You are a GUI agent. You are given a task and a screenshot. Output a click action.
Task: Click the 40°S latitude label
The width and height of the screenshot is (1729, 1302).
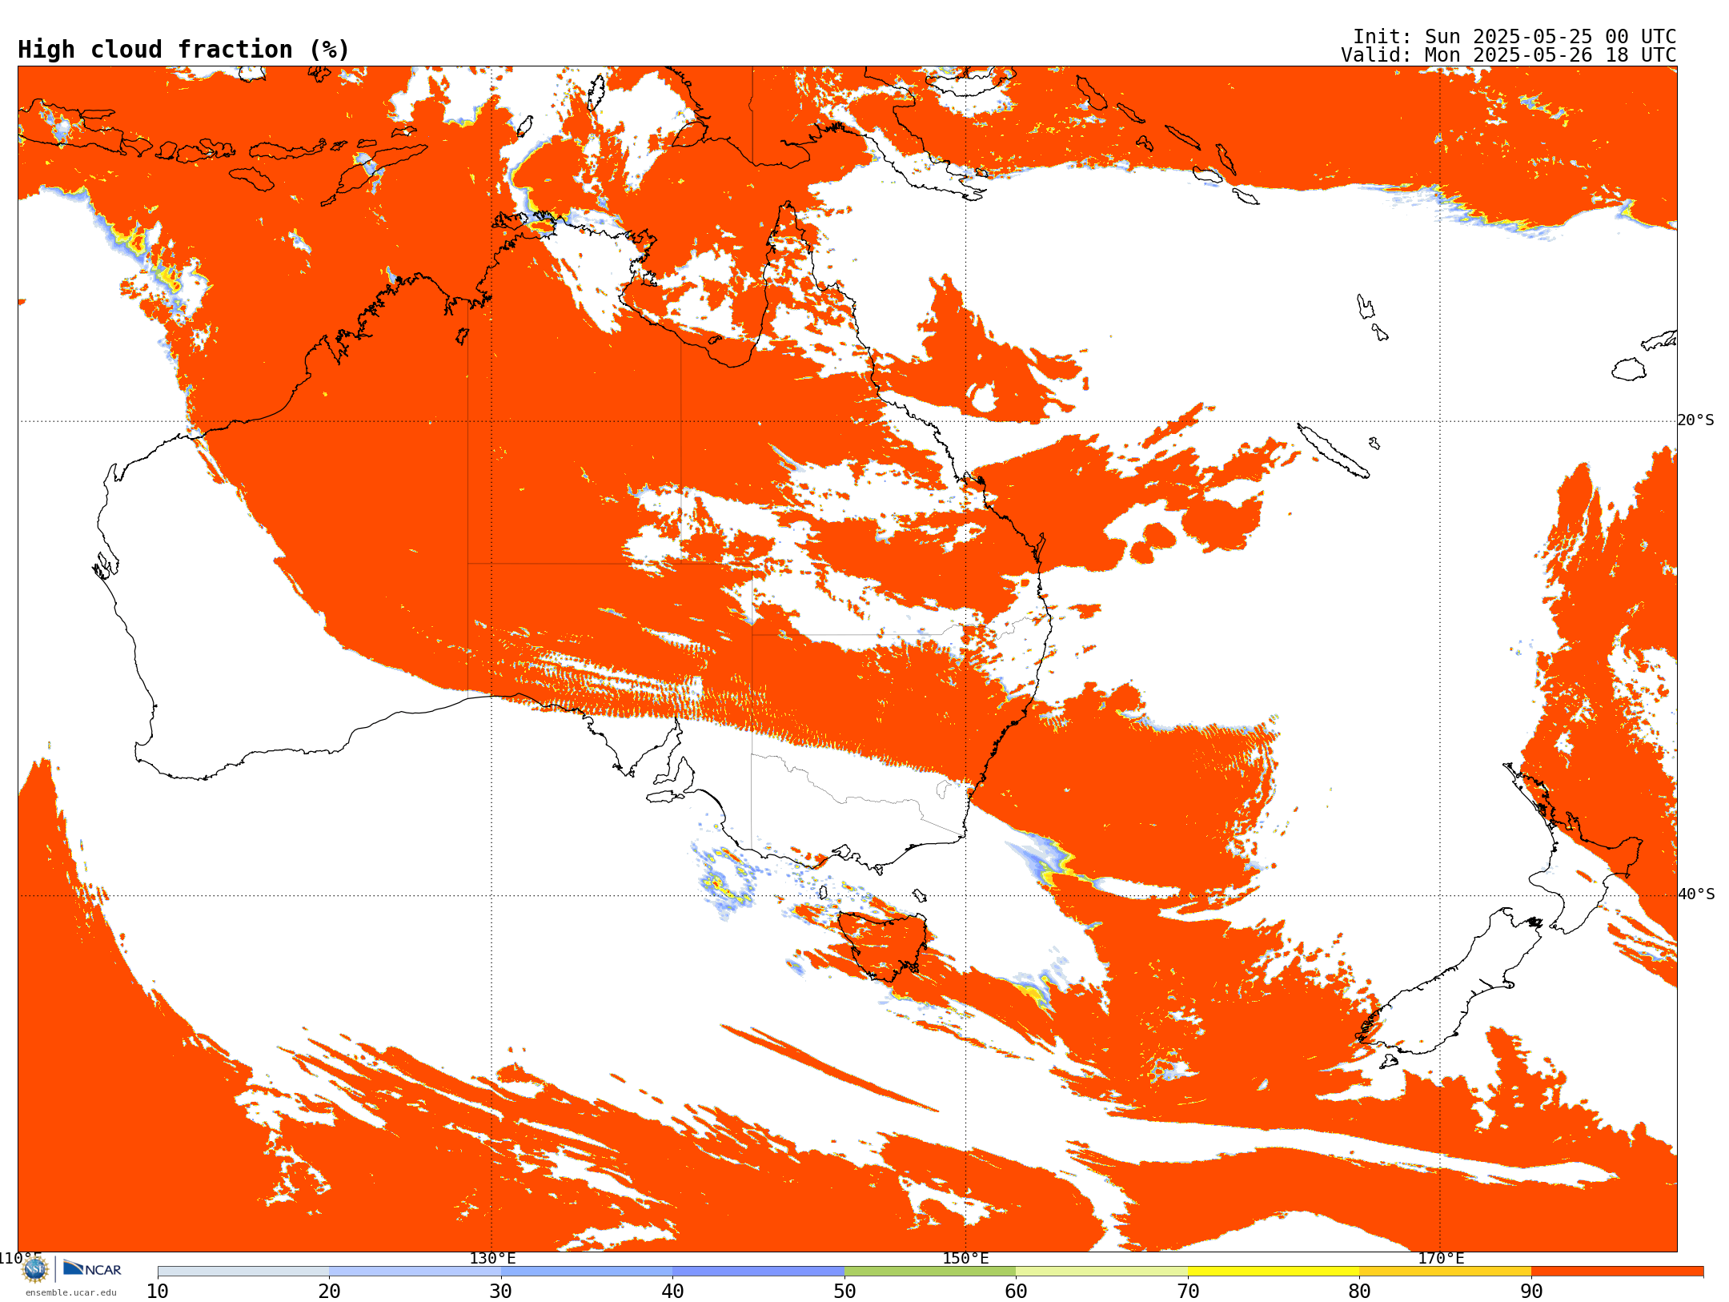[1695, 894]
